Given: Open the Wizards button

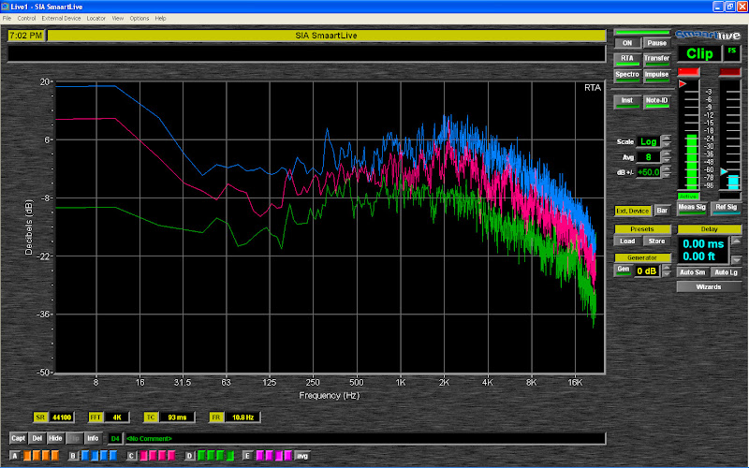Looking at the screenshot, I should click(709, 287).
